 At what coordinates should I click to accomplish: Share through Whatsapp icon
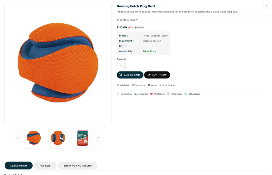[x=186, y=94]
